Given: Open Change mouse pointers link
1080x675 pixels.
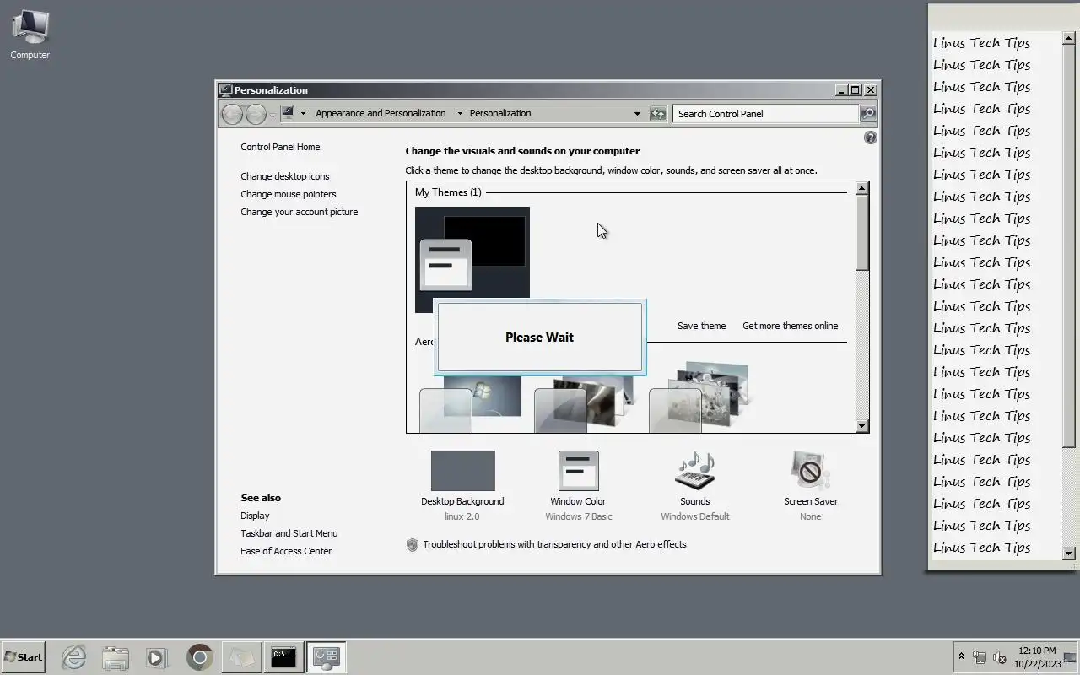Looking at the screenshot, I should (x=289, y=194).
